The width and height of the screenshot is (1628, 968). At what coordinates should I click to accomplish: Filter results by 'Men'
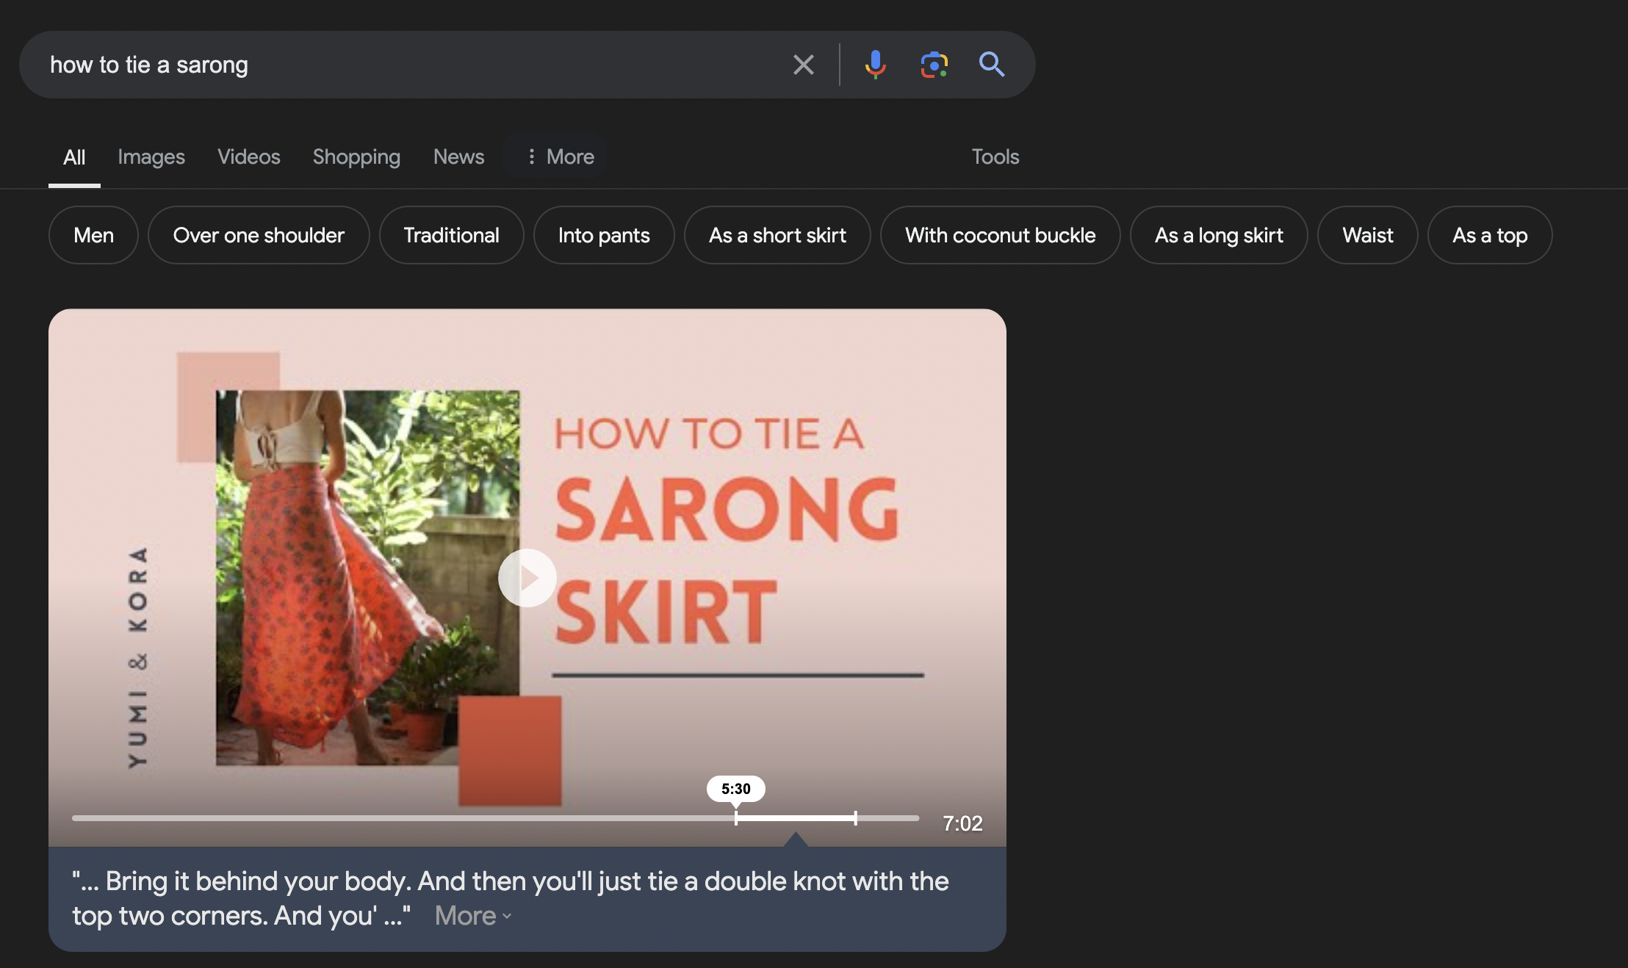[93, 235]
